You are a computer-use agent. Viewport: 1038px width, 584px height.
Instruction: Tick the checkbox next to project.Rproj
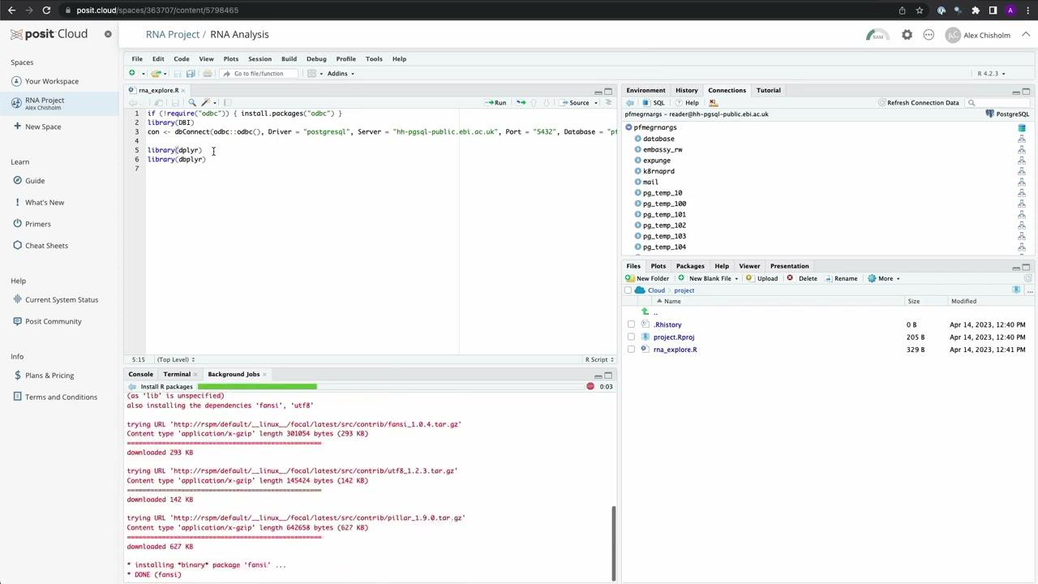click(x=631, y=337)
